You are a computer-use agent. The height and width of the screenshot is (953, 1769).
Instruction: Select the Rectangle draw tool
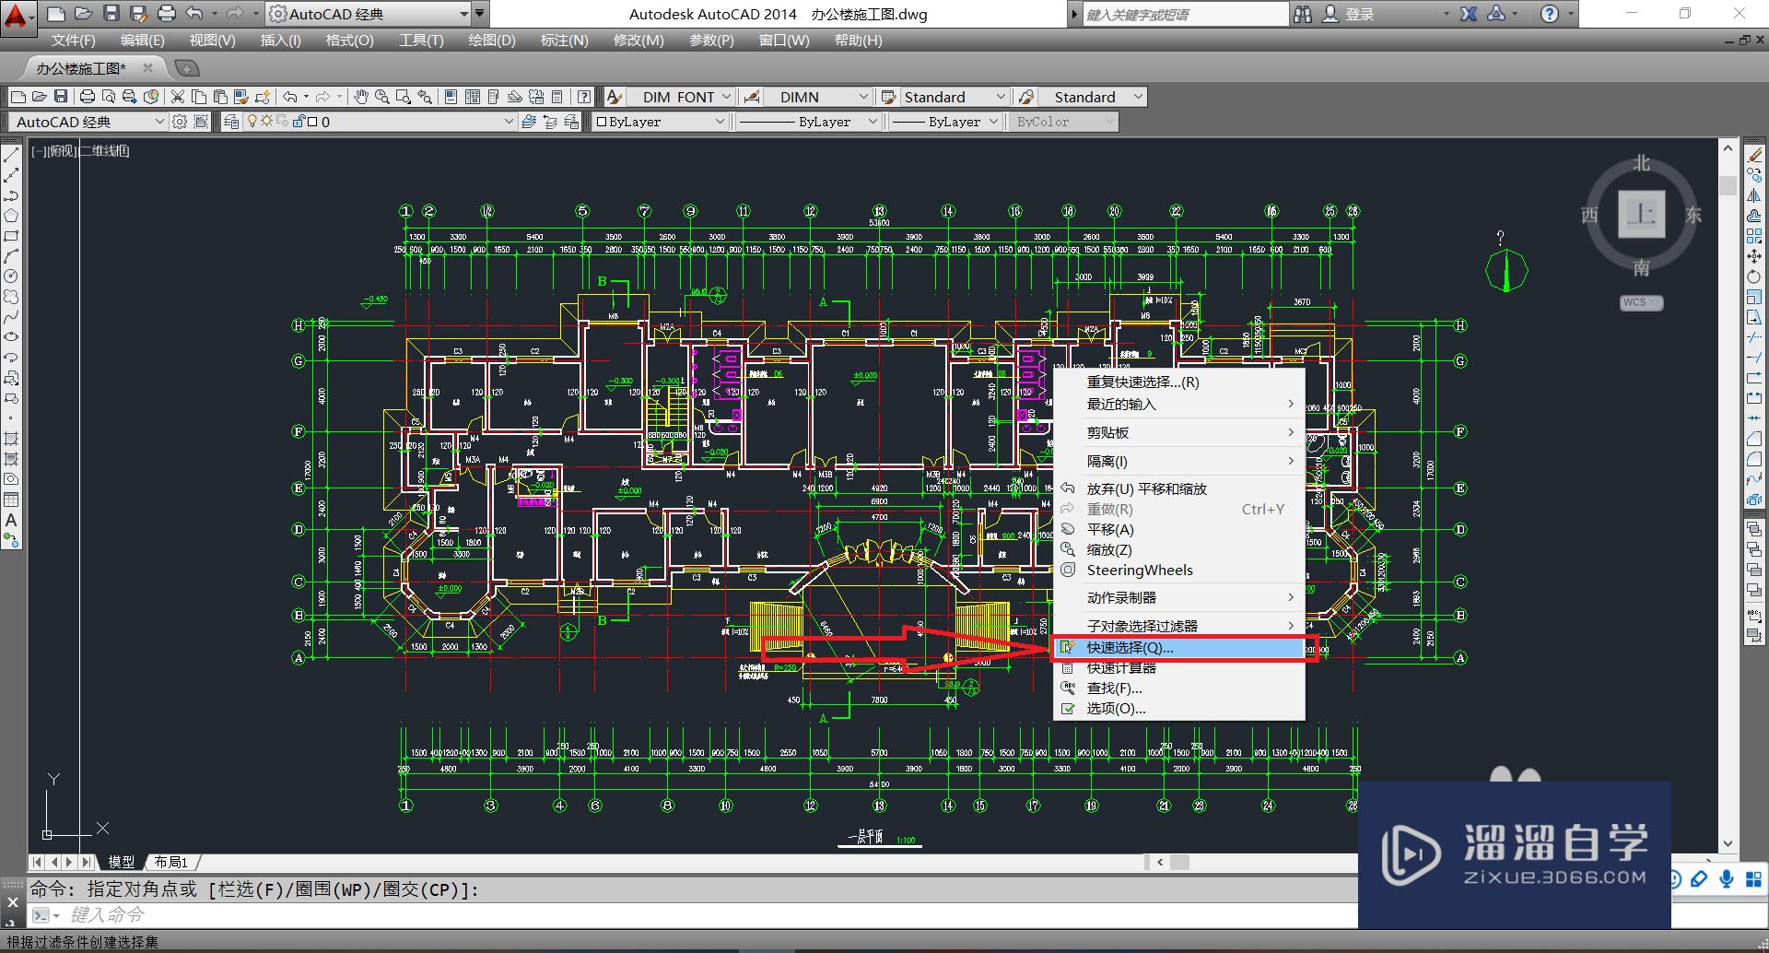11,236
